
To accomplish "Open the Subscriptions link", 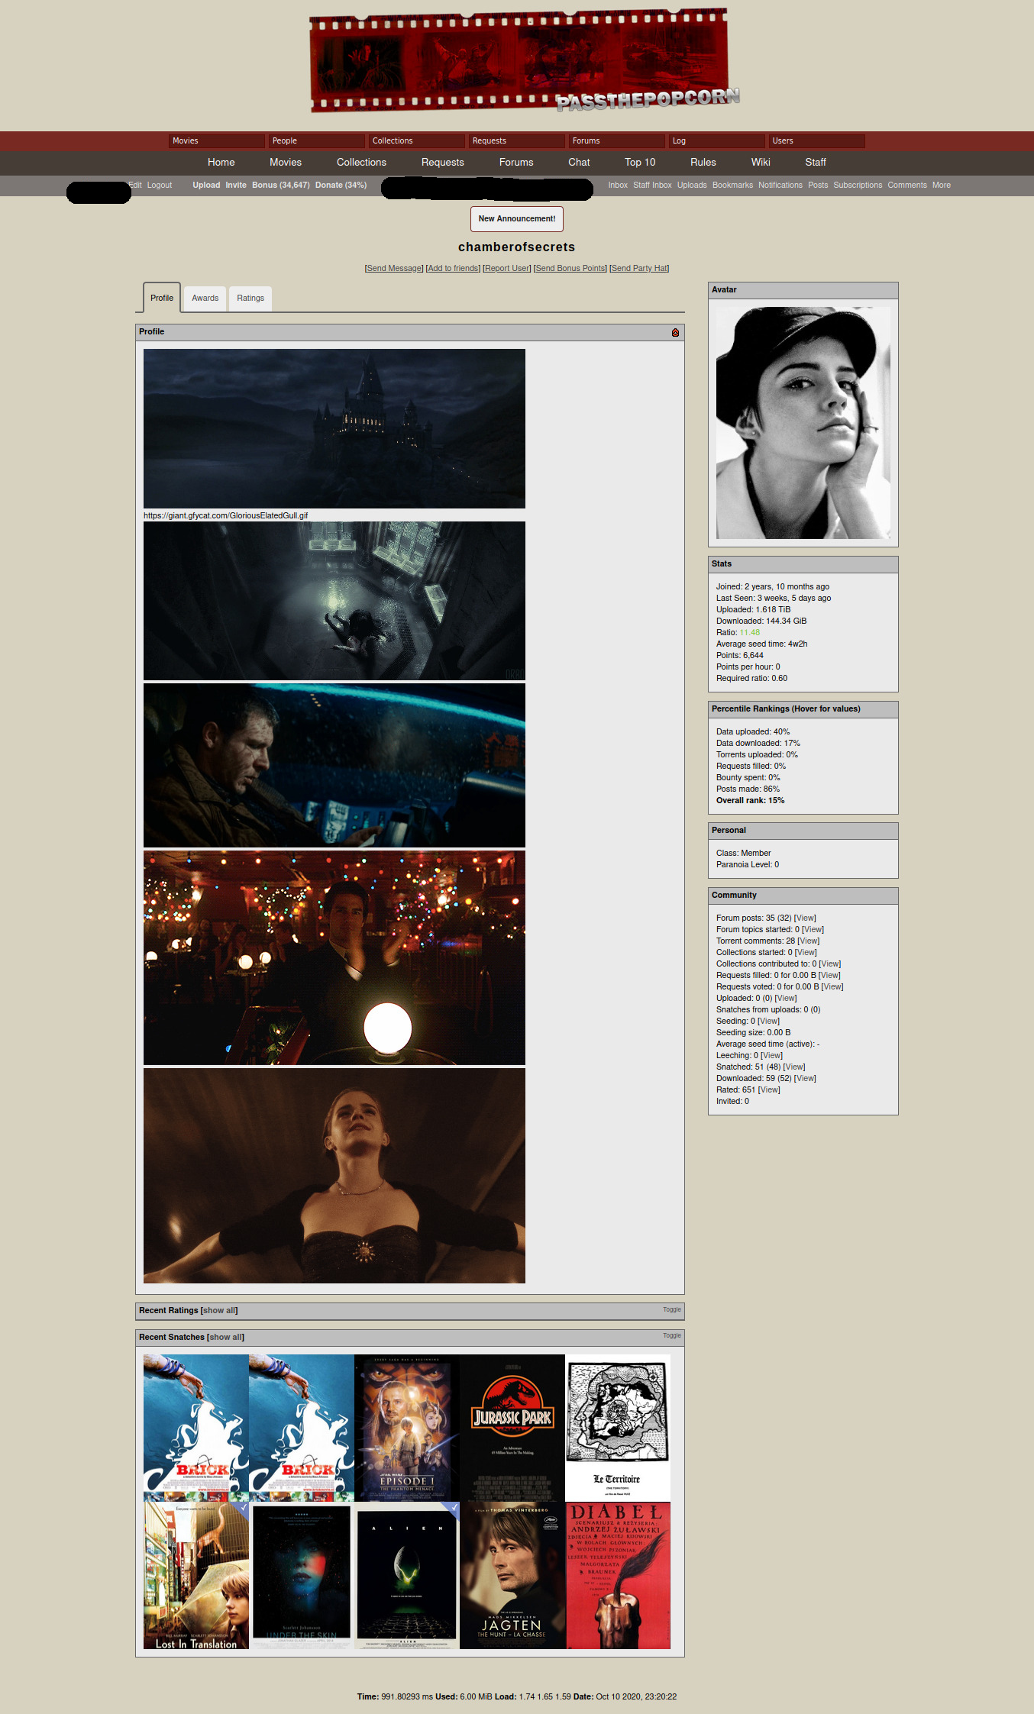I will (x=858, y=185).
